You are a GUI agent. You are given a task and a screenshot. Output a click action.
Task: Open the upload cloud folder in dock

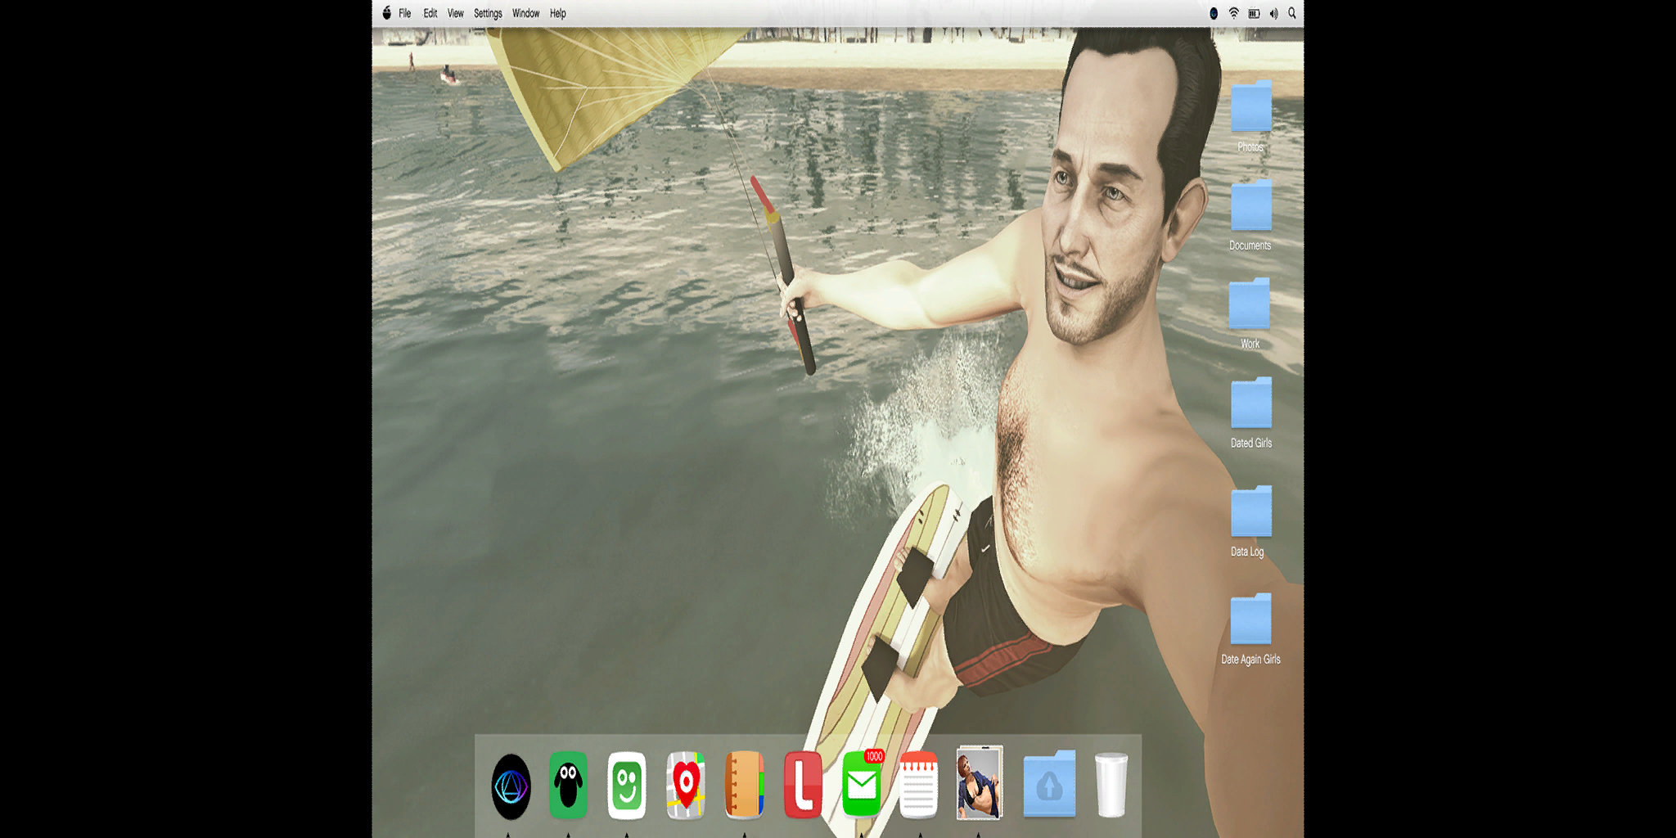pyautogui.click(x=1049, y=783)
